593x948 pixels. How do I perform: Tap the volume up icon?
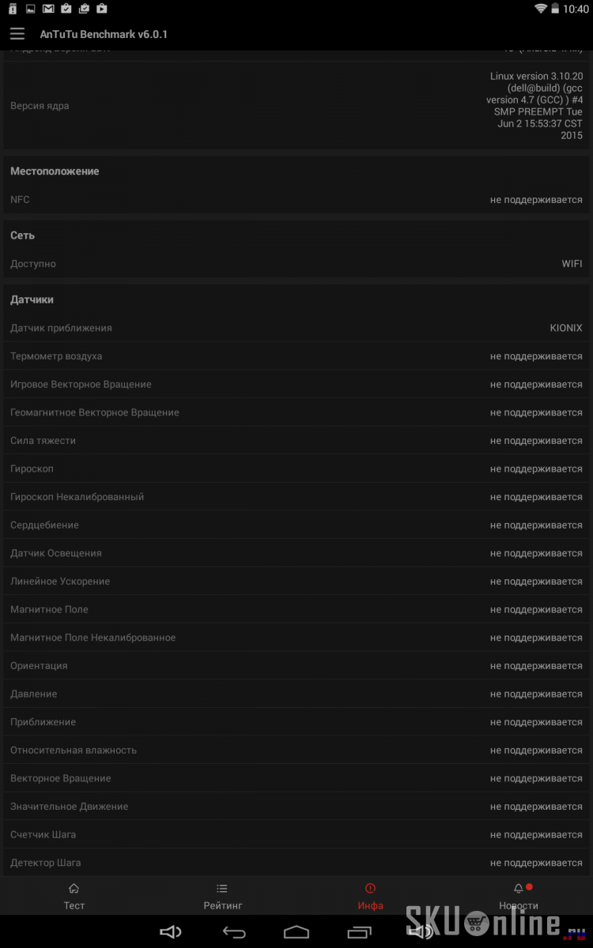pos(423,932)
